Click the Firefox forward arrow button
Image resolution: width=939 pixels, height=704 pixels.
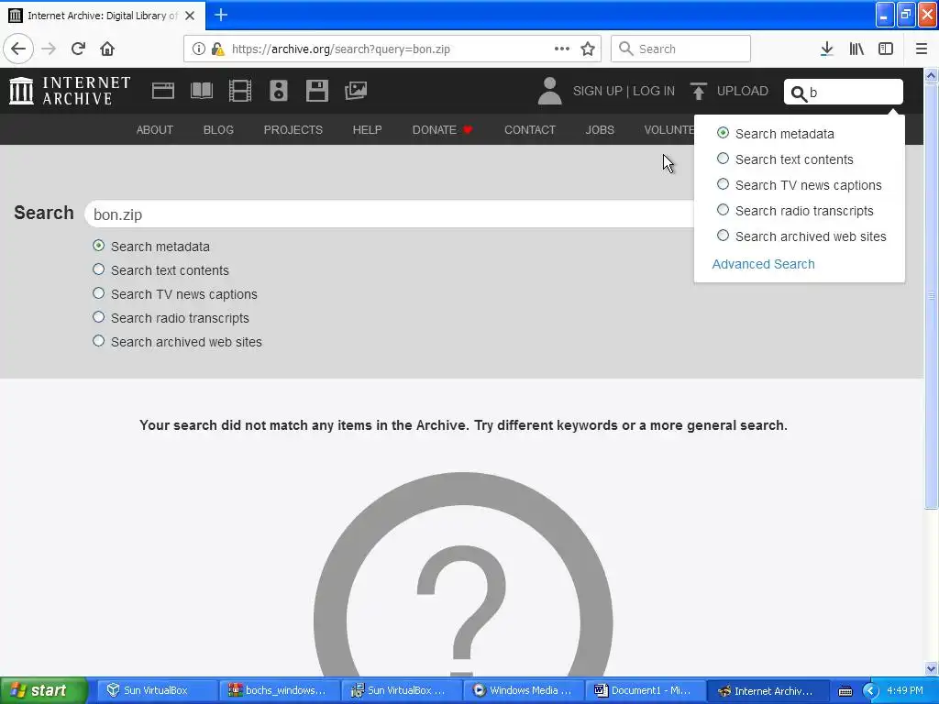tap(50, 49)
